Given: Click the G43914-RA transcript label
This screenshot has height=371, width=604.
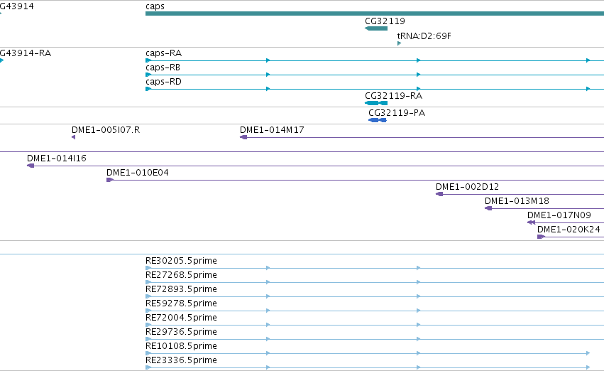Looking at the screenshot, I should tap(26, 53).
